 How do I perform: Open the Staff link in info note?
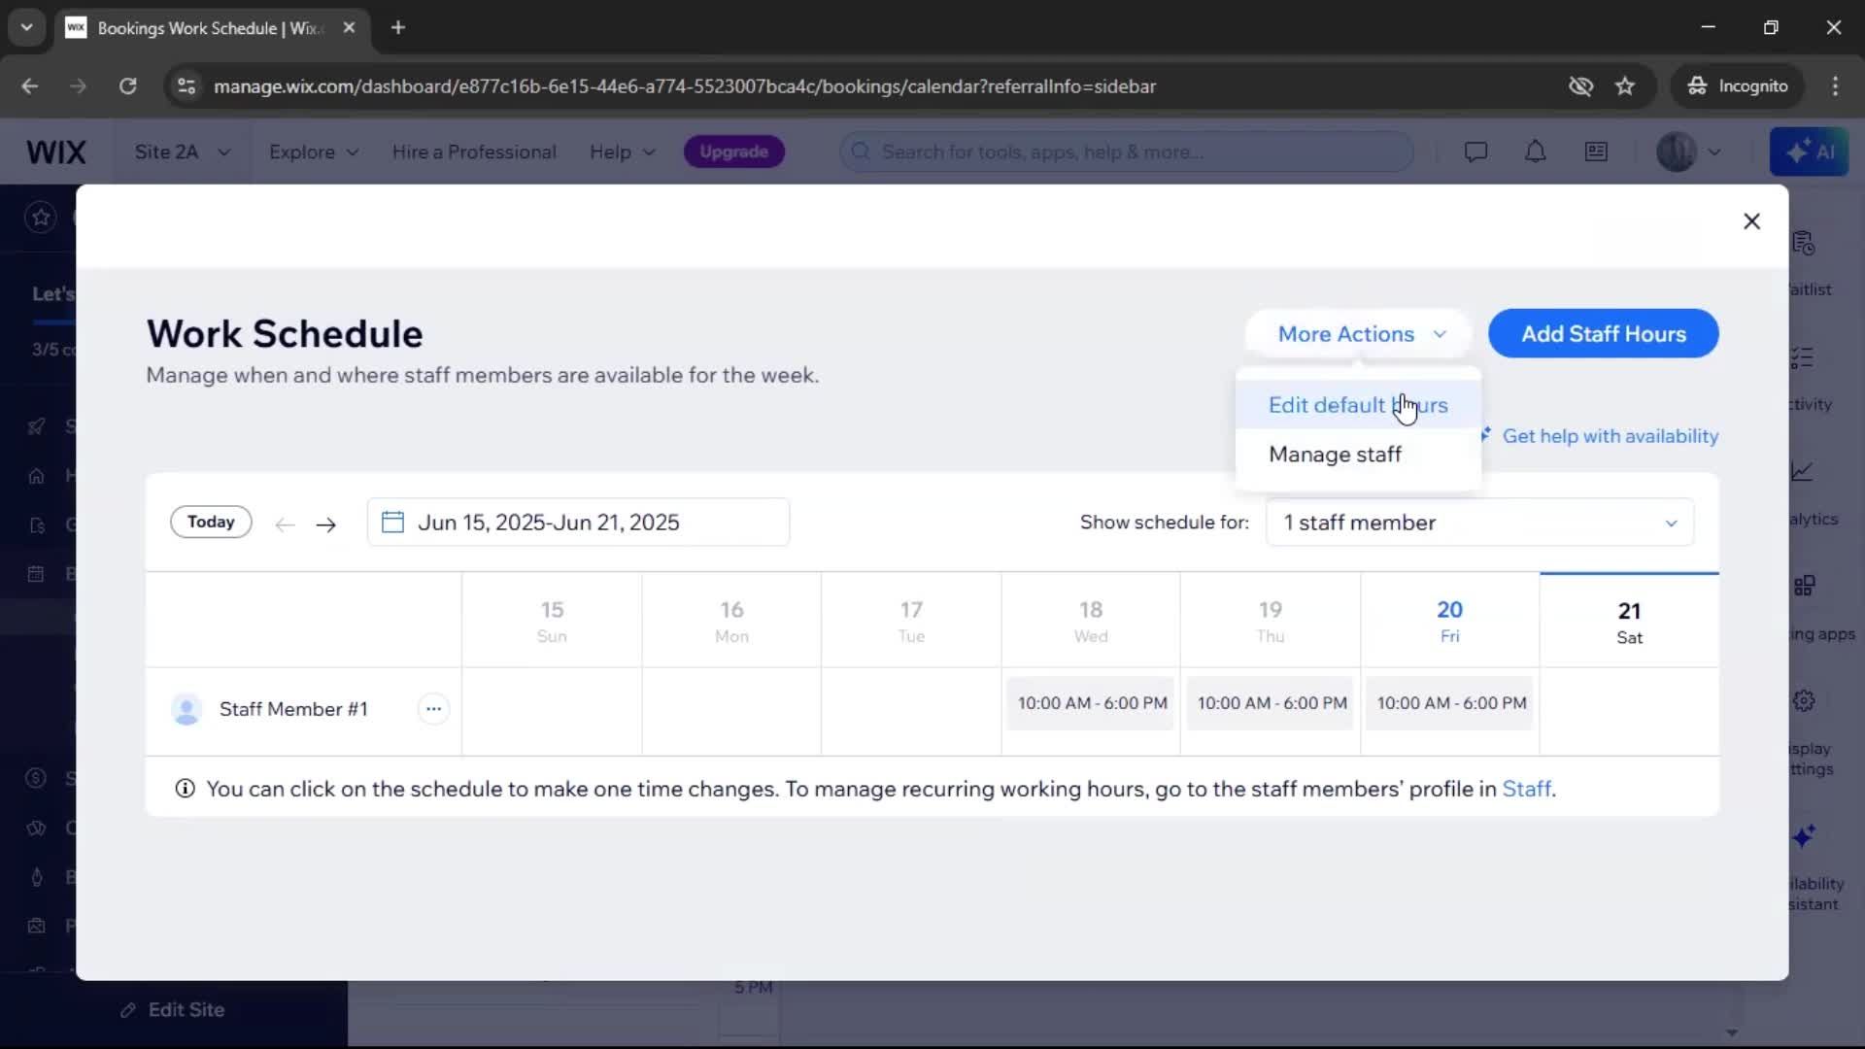coord(1526,789)
